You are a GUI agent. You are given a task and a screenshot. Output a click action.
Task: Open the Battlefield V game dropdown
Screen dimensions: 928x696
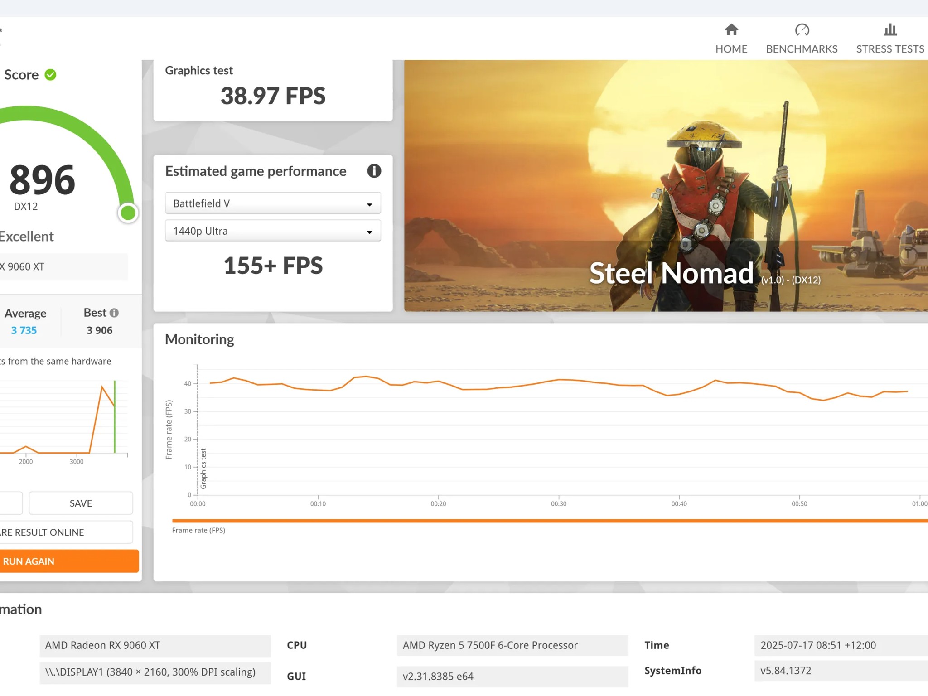pyautogui.click(x=272, y=203)
